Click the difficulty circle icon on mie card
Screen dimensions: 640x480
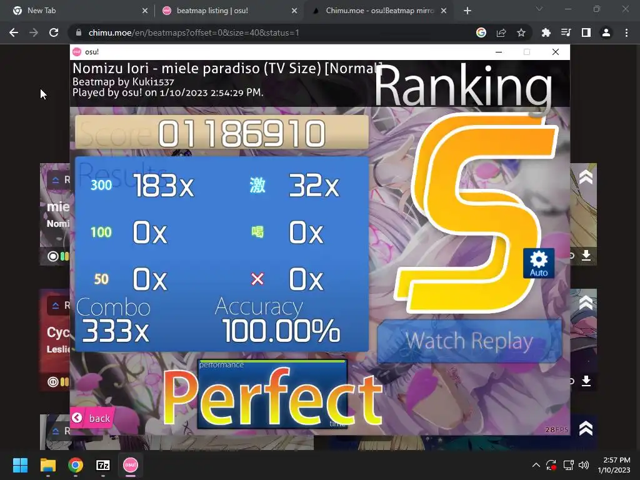52,256
